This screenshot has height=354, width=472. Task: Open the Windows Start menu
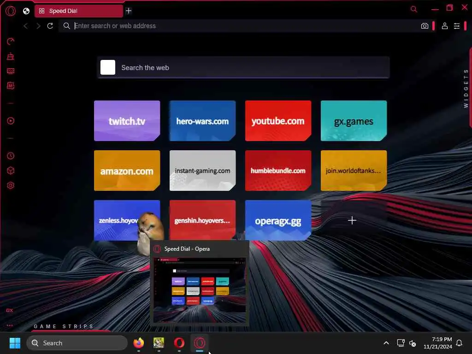point(15,343)
